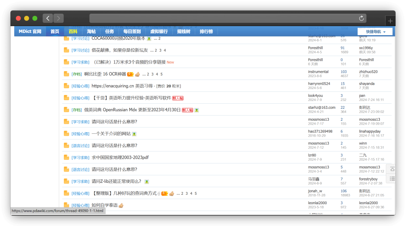Open MDict 官网 site link
This screenshot has width=406, height=226.
point(30,31)
